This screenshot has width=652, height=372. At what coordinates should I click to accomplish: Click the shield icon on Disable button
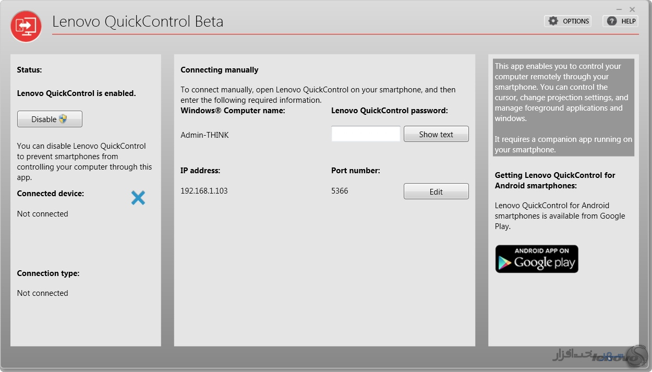[x=63, y=119]
